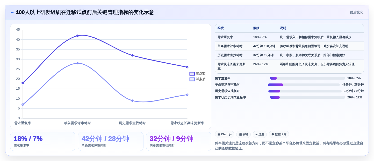The height and width of the screenshot is (161, 374).
Task: Click the 需求状态长期未更新率 progress bar
Action: point(307,97)
